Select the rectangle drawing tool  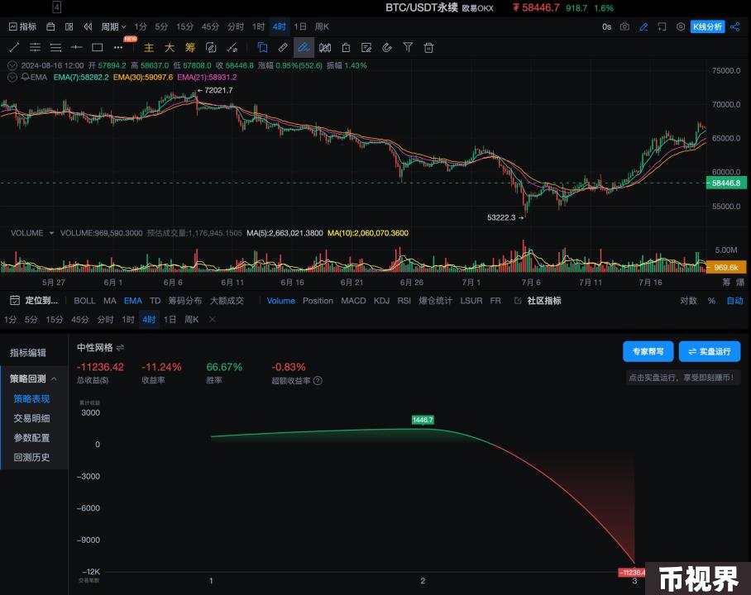point(98,47)
